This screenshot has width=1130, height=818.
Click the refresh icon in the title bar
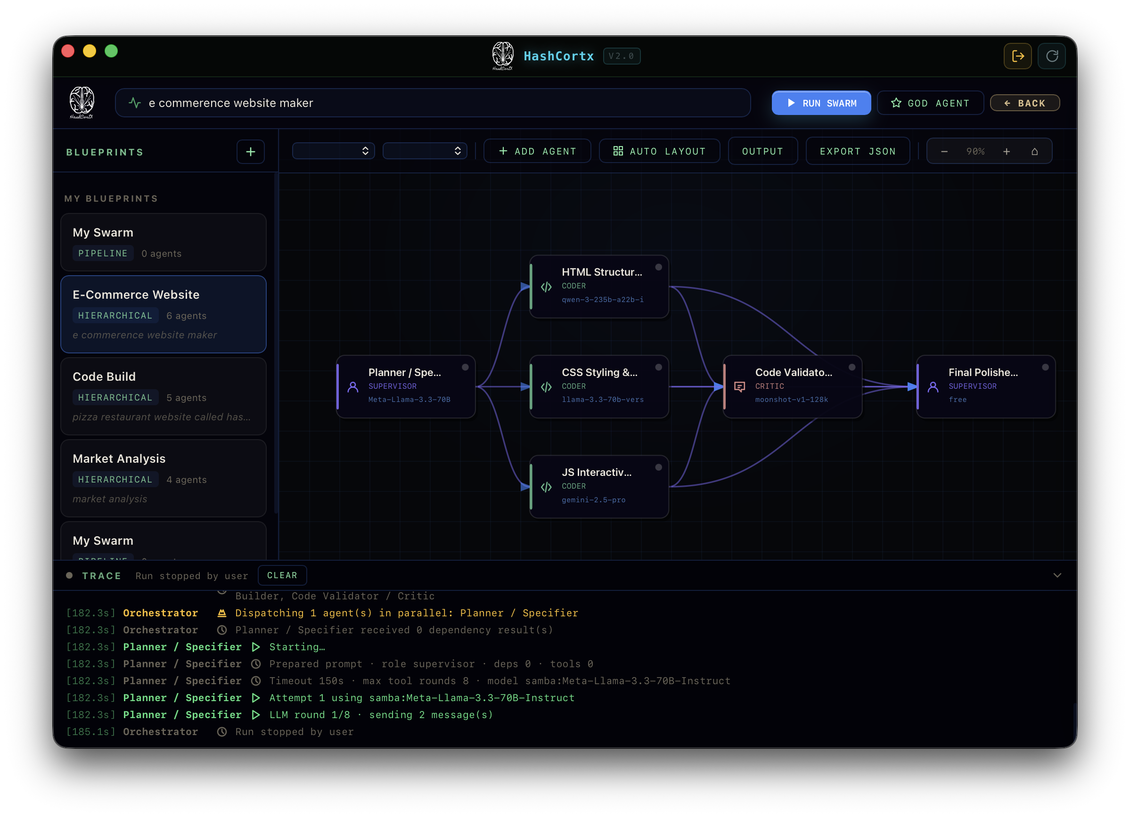click(x=1051, y=56)
